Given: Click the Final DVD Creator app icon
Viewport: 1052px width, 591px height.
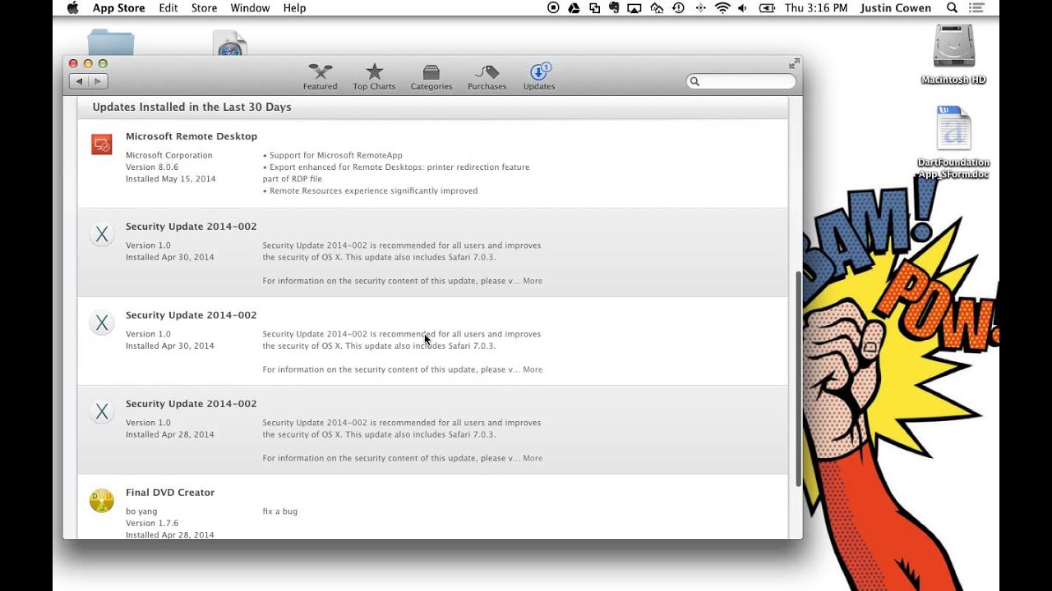Looking at the screenshot, I should (101, 501).
